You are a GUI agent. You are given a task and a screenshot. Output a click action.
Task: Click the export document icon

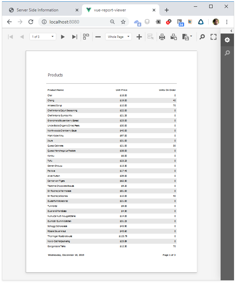185,37
